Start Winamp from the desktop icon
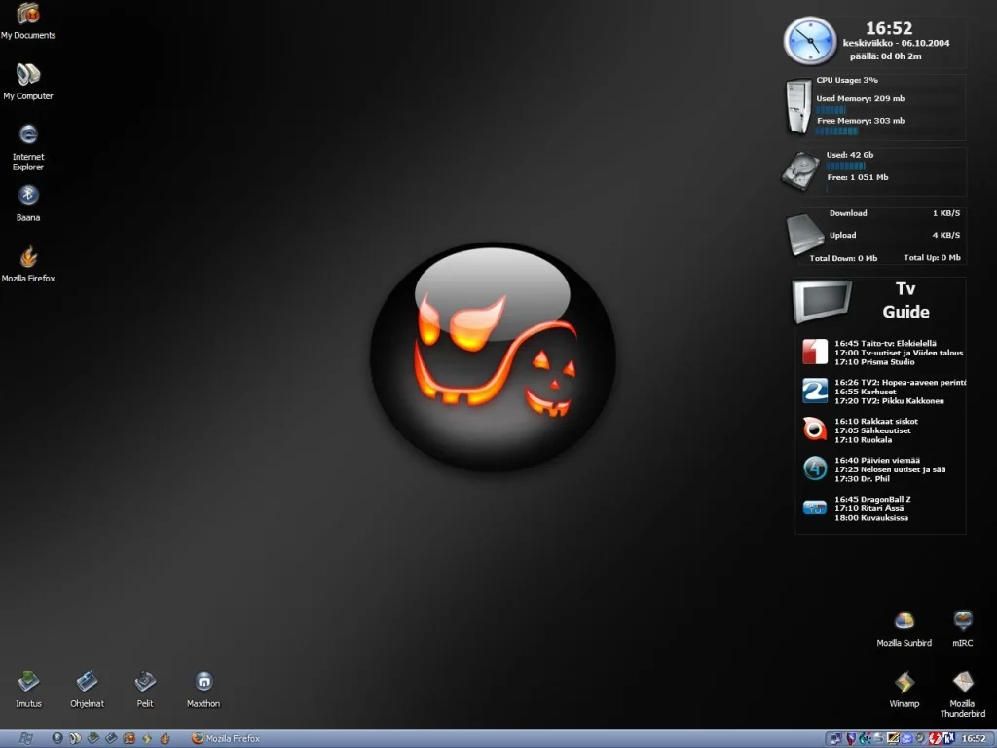Viewport: 997px width, 748px height. (x=905, y=682)
